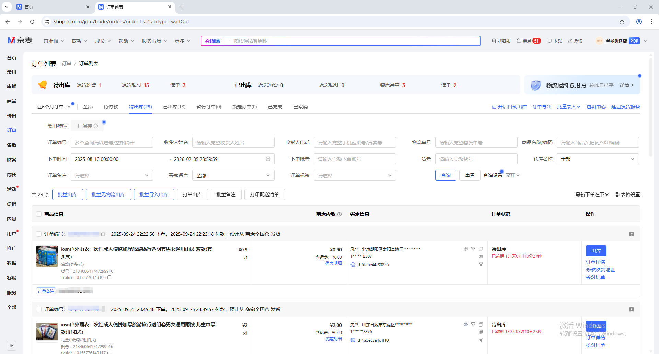Switch to the 已出库(18) tab
Viewport: 659px width, 354px height.
pos(174,107)
